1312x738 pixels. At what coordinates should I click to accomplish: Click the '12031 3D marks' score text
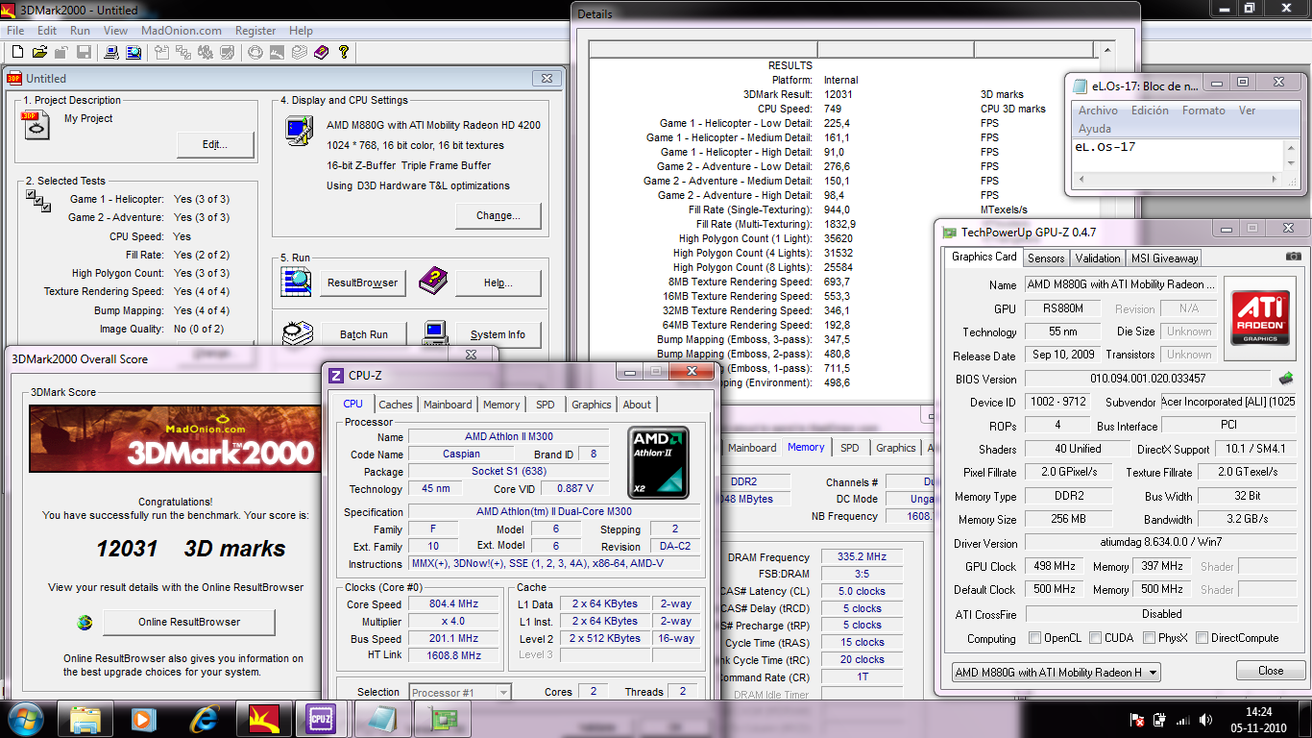tap(190, 549)
